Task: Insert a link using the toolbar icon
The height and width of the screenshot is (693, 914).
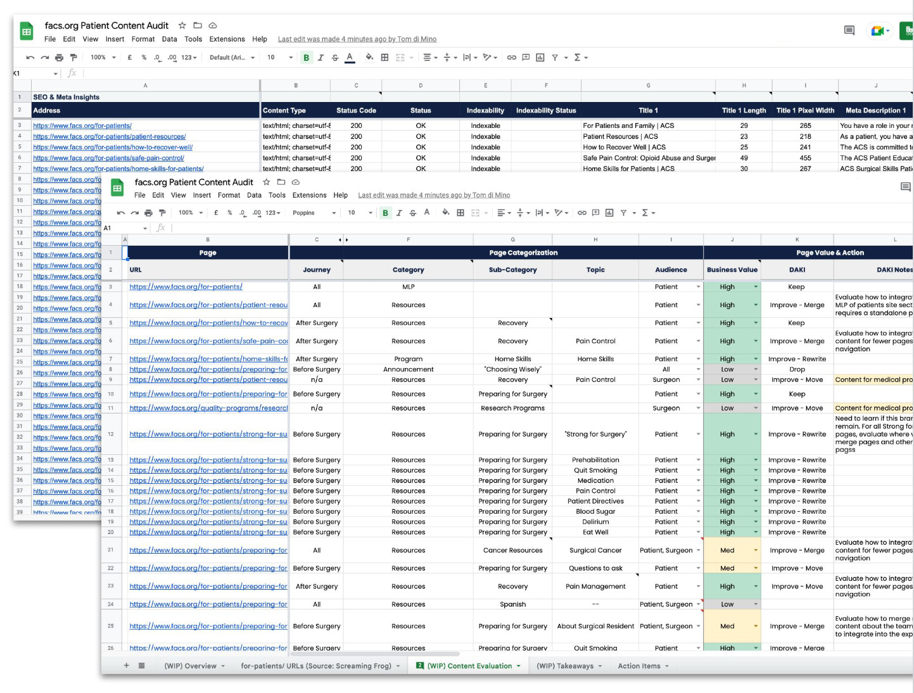Action: coord(582,212)
